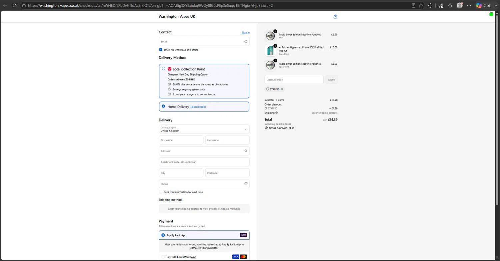This screenshot has width=500, height=261.
Task: Click 'All transactions are secure and encrypted' text
Action: [x=182, y=226]
